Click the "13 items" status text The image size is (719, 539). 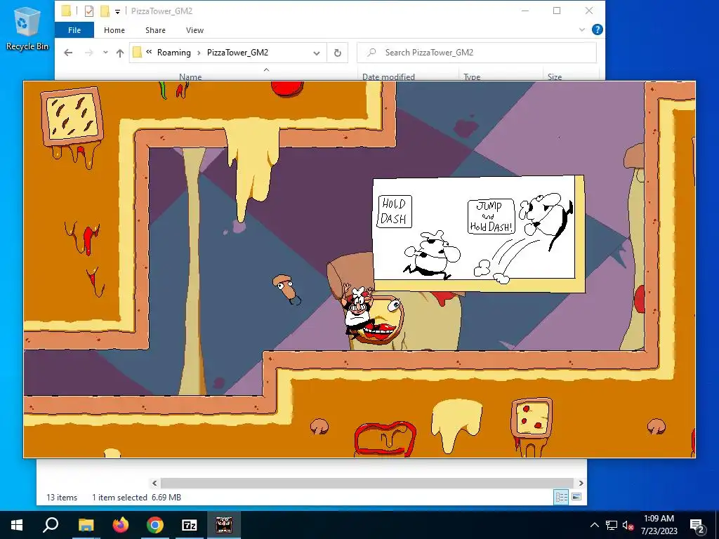[x=62, y=498]
